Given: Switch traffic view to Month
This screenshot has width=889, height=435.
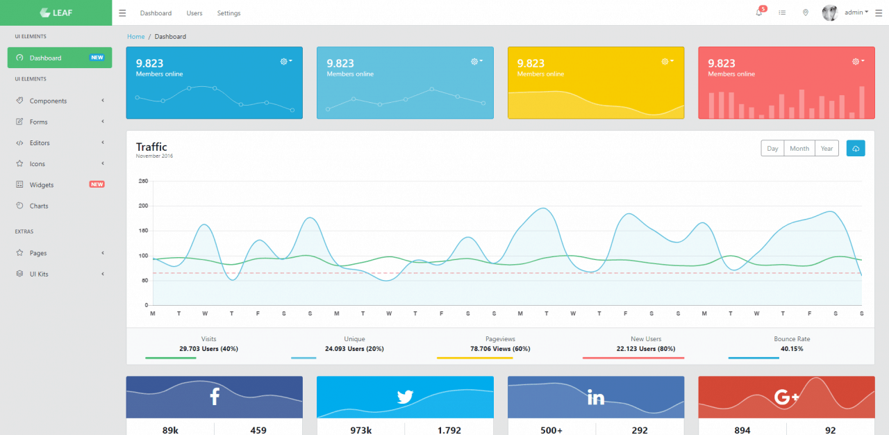Looking at the screenshot, I should click(799, 149).
